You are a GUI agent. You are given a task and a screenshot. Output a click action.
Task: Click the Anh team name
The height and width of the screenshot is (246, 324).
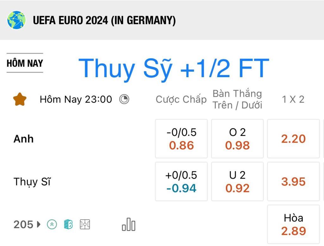click(x=23, y=139)
